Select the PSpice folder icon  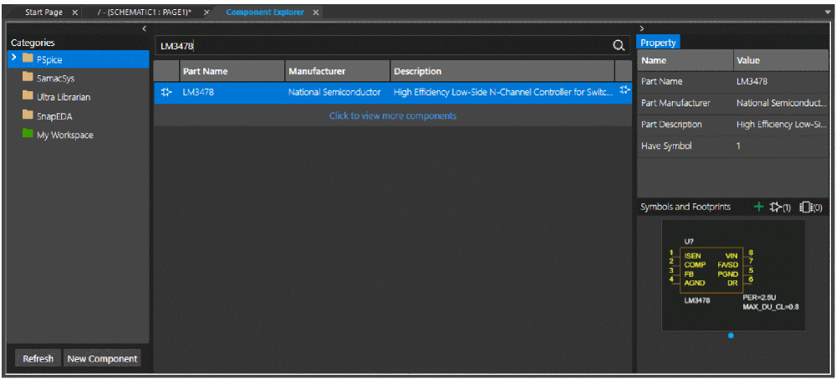(28, 59)
